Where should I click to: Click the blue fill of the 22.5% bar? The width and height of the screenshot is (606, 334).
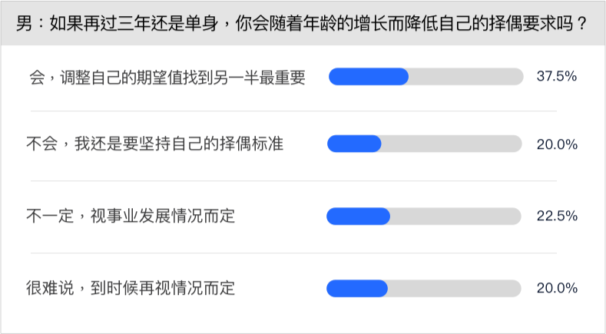pos(358,217)
